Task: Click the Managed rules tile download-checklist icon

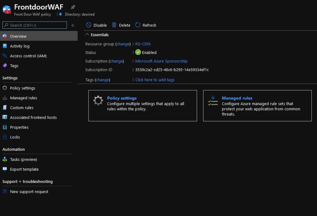Action: click(213, 101)
